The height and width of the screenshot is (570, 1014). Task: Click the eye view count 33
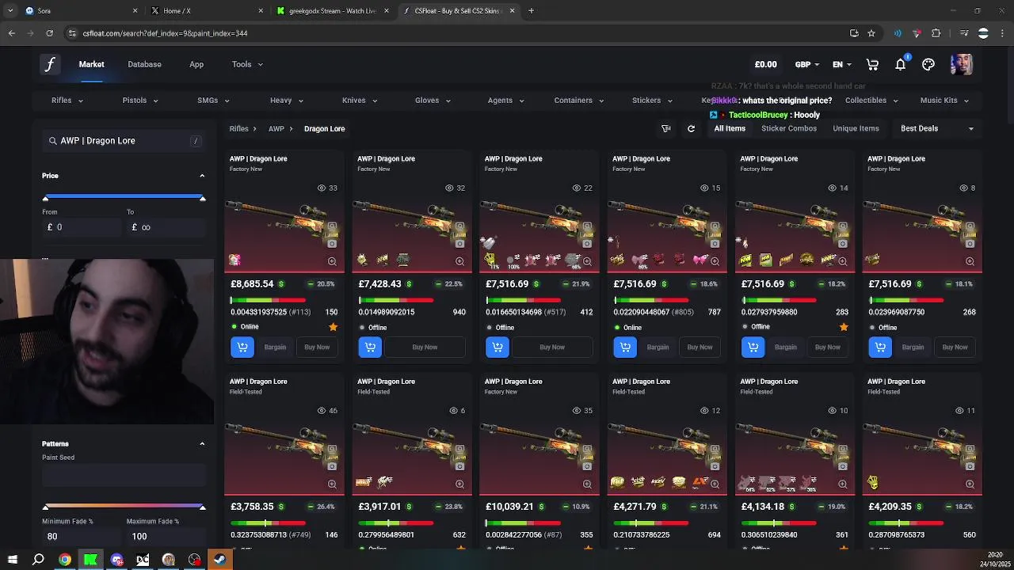click(327, 188)
